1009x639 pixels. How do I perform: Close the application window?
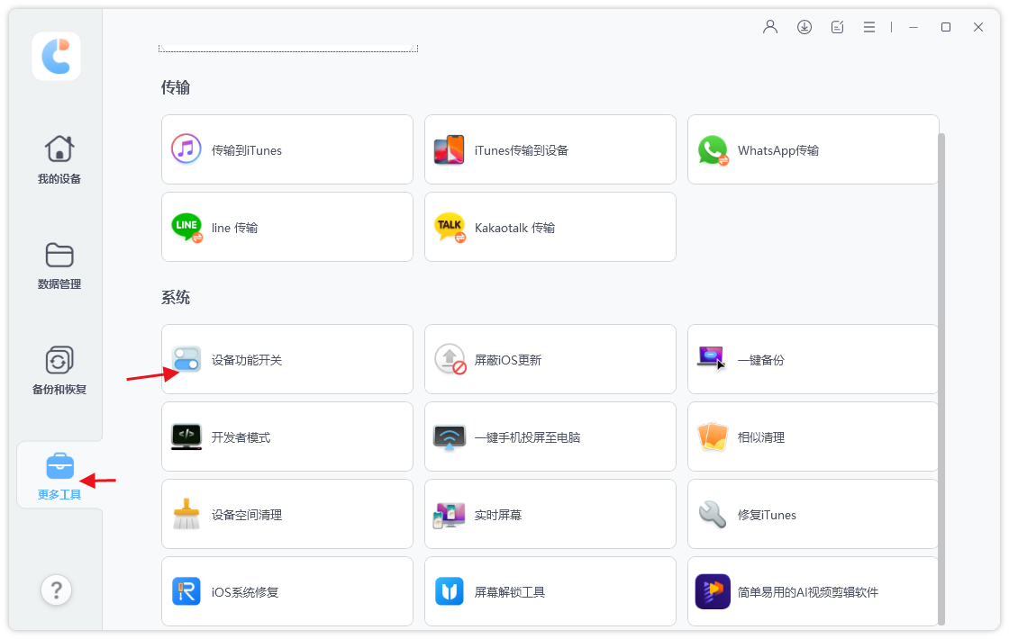point(978,27)
